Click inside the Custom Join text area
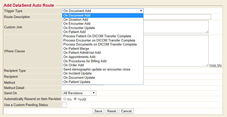Viewport: 227px width, 117px height. (x=176, y=27)
